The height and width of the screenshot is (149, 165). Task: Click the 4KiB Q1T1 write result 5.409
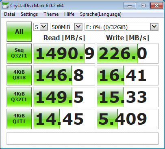[128, 119]
